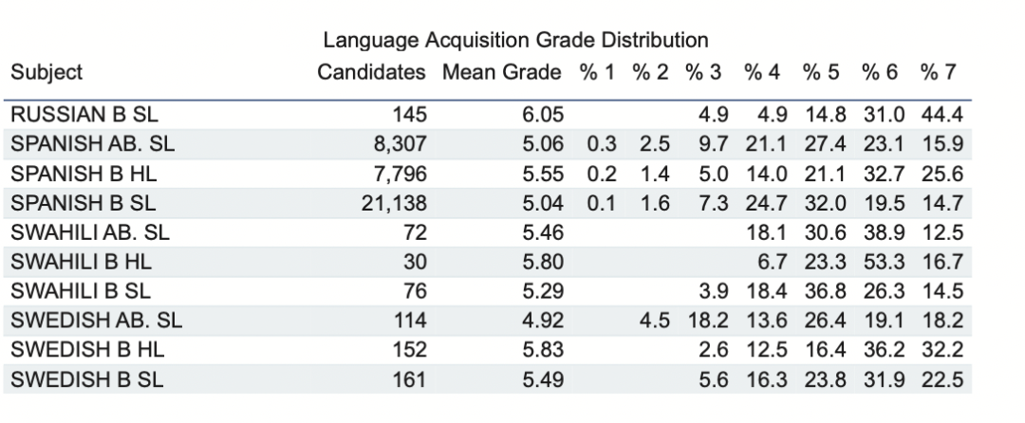Select the SWAHILI B SL subject cell

[81, 290]
